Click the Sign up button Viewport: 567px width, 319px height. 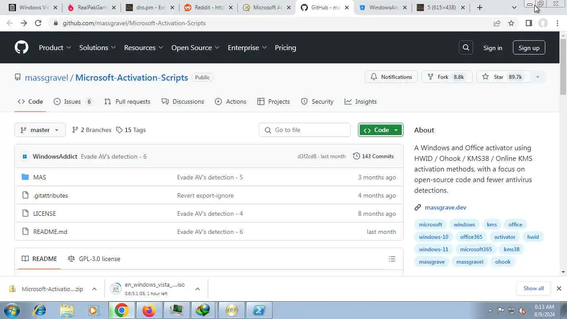tap(529, 47)
